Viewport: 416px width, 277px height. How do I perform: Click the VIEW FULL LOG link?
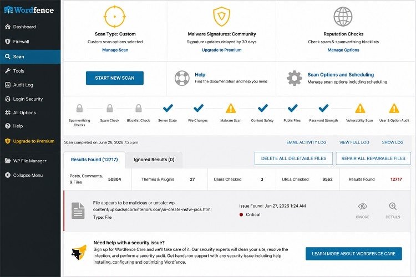click(354, 142)
